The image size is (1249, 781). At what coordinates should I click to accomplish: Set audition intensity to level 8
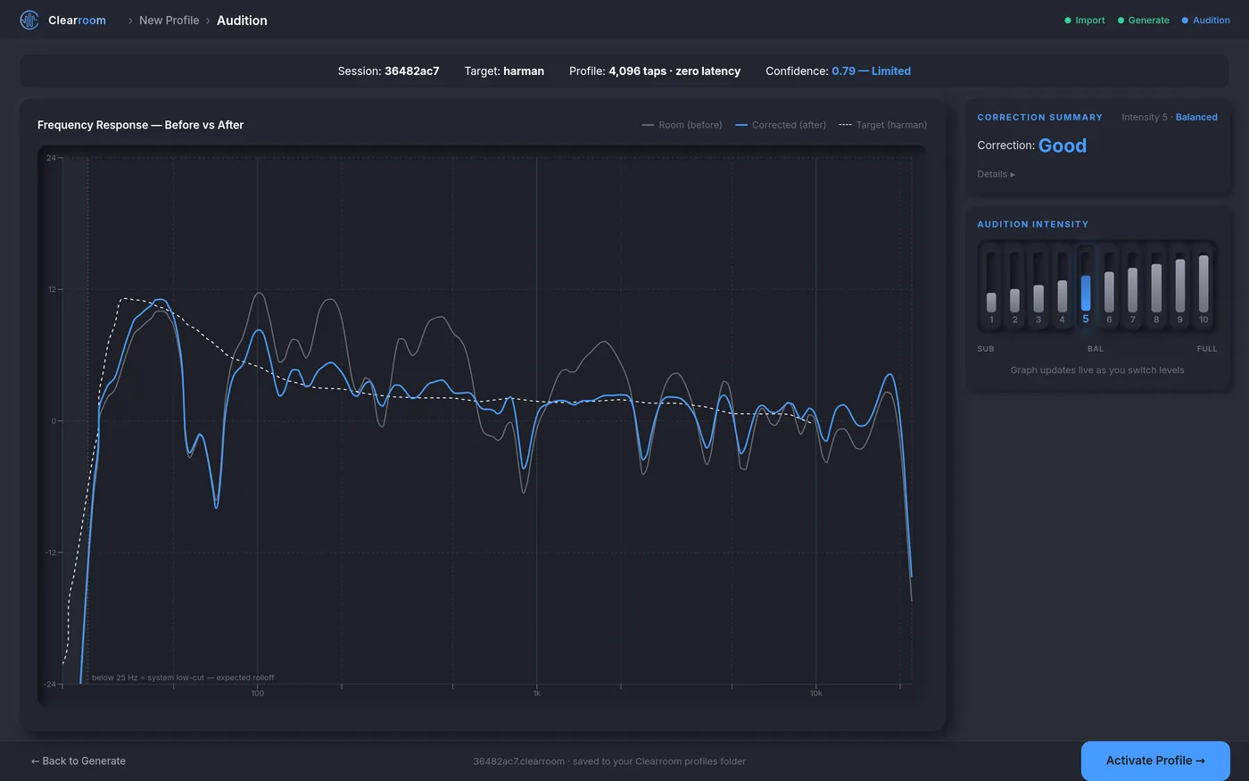tap(1156, 285)
